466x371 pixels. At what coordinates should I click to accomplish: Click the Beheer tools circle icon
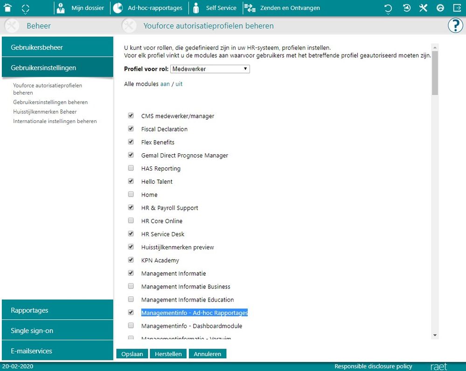pyautogui.click(x=12, y=26)
